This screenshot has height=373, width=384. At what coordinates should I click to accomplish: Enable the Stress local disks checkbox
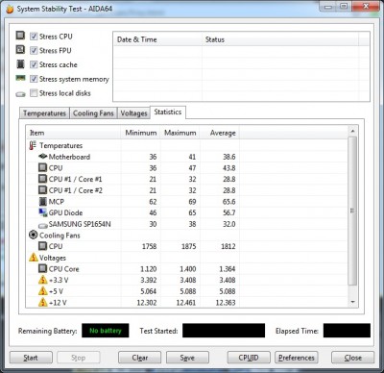pos(34,93)
